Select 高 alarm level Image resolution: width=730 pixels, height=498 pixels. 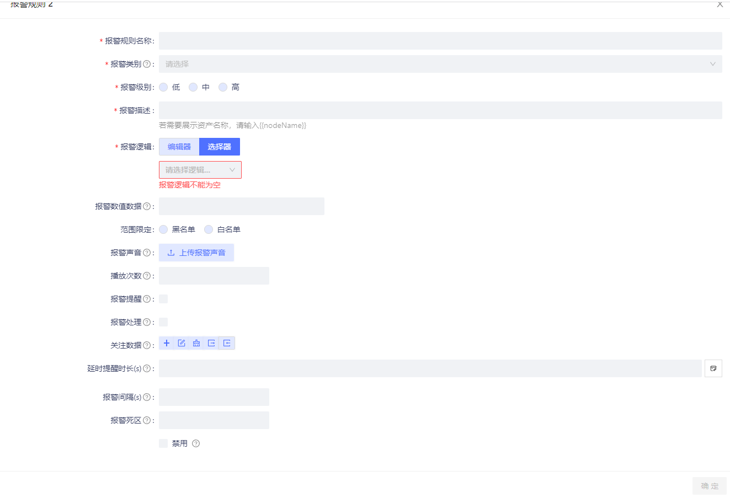pyautogui.click(x=223, y=87)
